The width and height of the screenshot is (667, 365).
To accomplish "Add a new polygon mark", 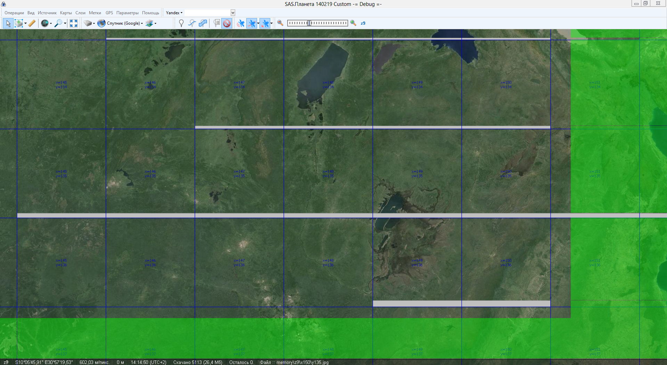I will 203,23.
